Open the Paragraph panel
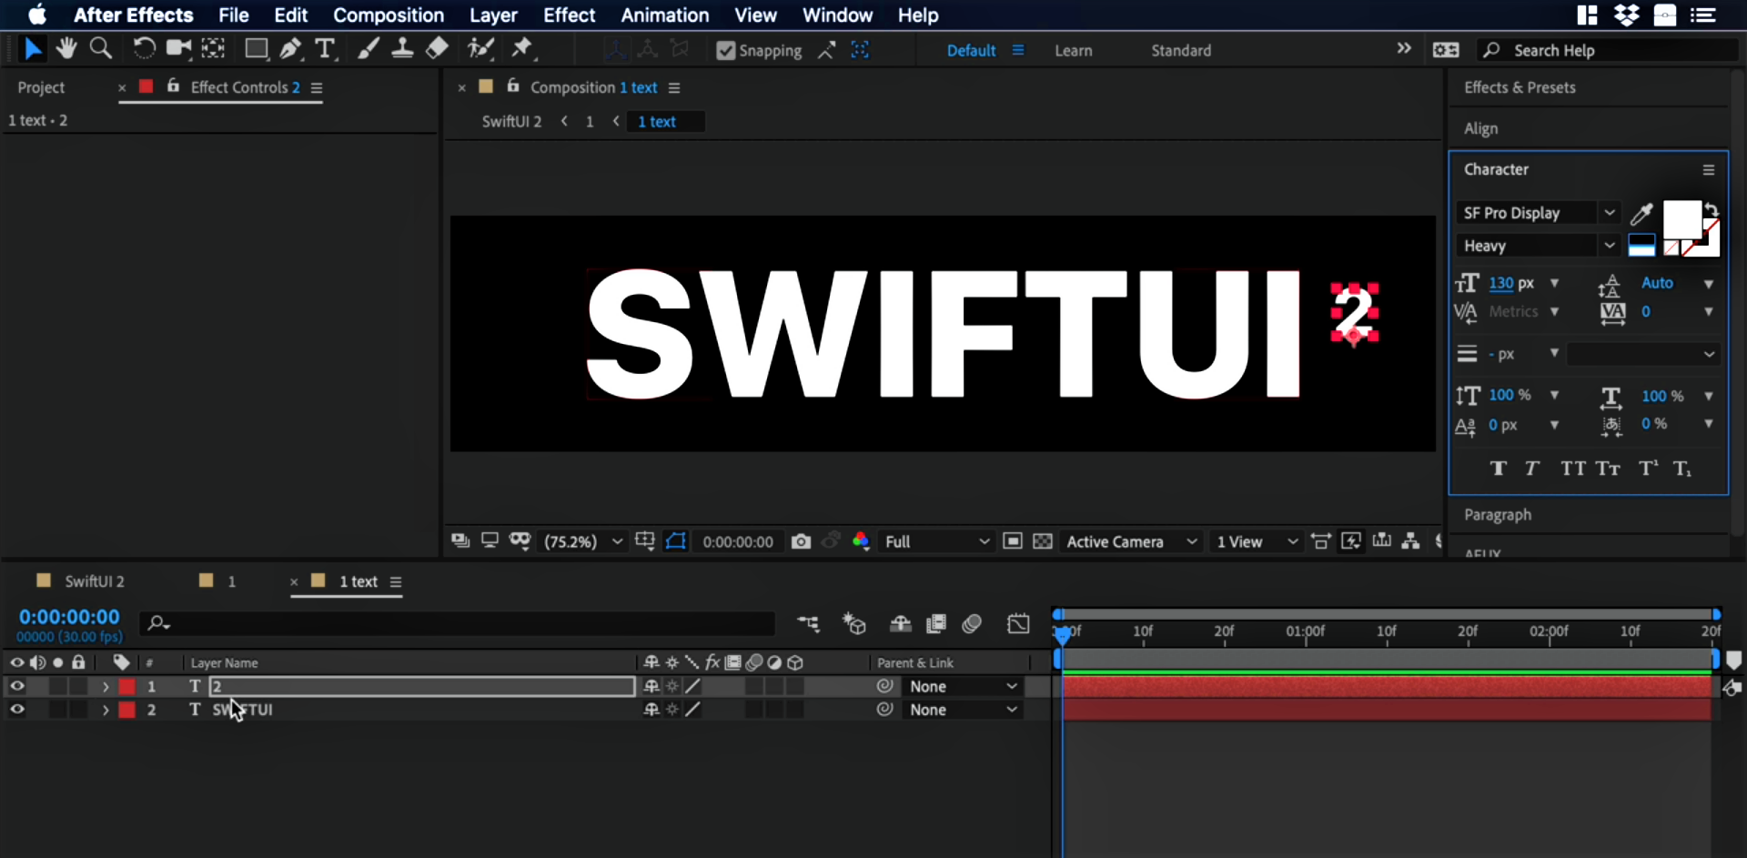This screenshot has height=858, width=1747. (1497, 515)
